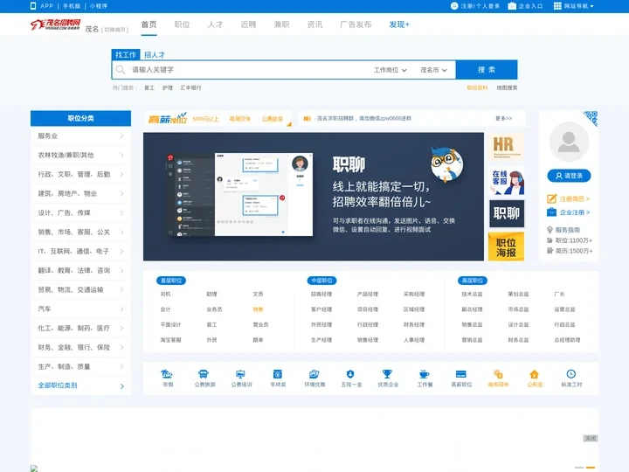Click the 优质企业 trophy icon
The image size is (629, 472).
[387, 374]
